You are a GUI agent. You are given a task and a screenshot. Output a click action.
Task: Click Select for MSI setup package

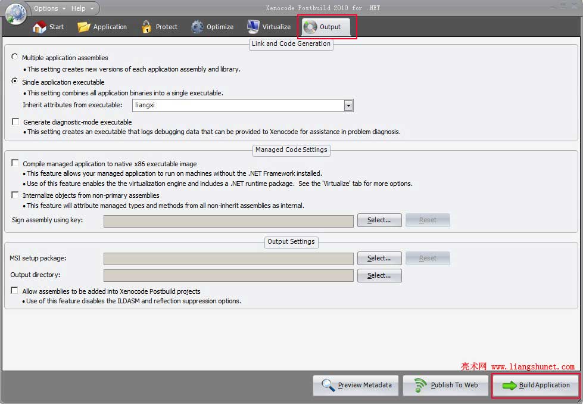point(379,258)
